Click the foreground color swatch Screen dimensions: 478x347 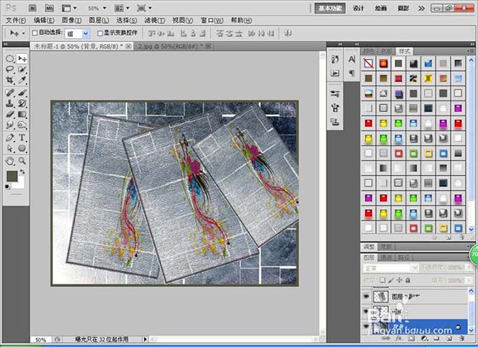[12, 176]
